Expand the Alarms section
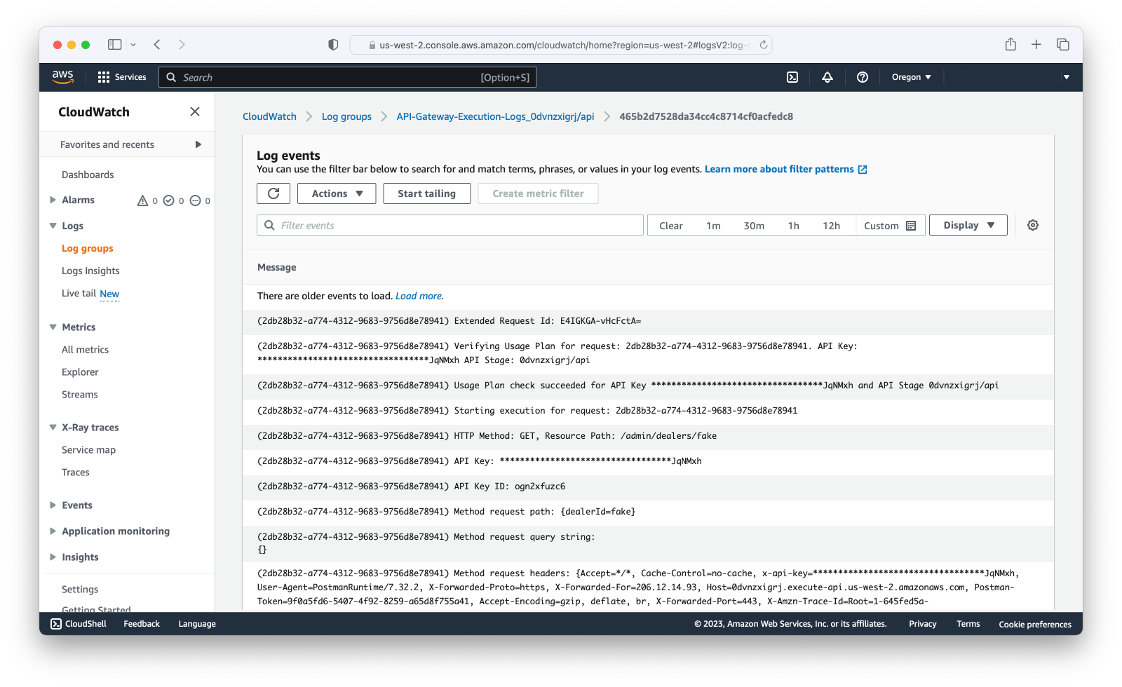The width and height of the screenshot is (1122, 687). click(53, 200)
